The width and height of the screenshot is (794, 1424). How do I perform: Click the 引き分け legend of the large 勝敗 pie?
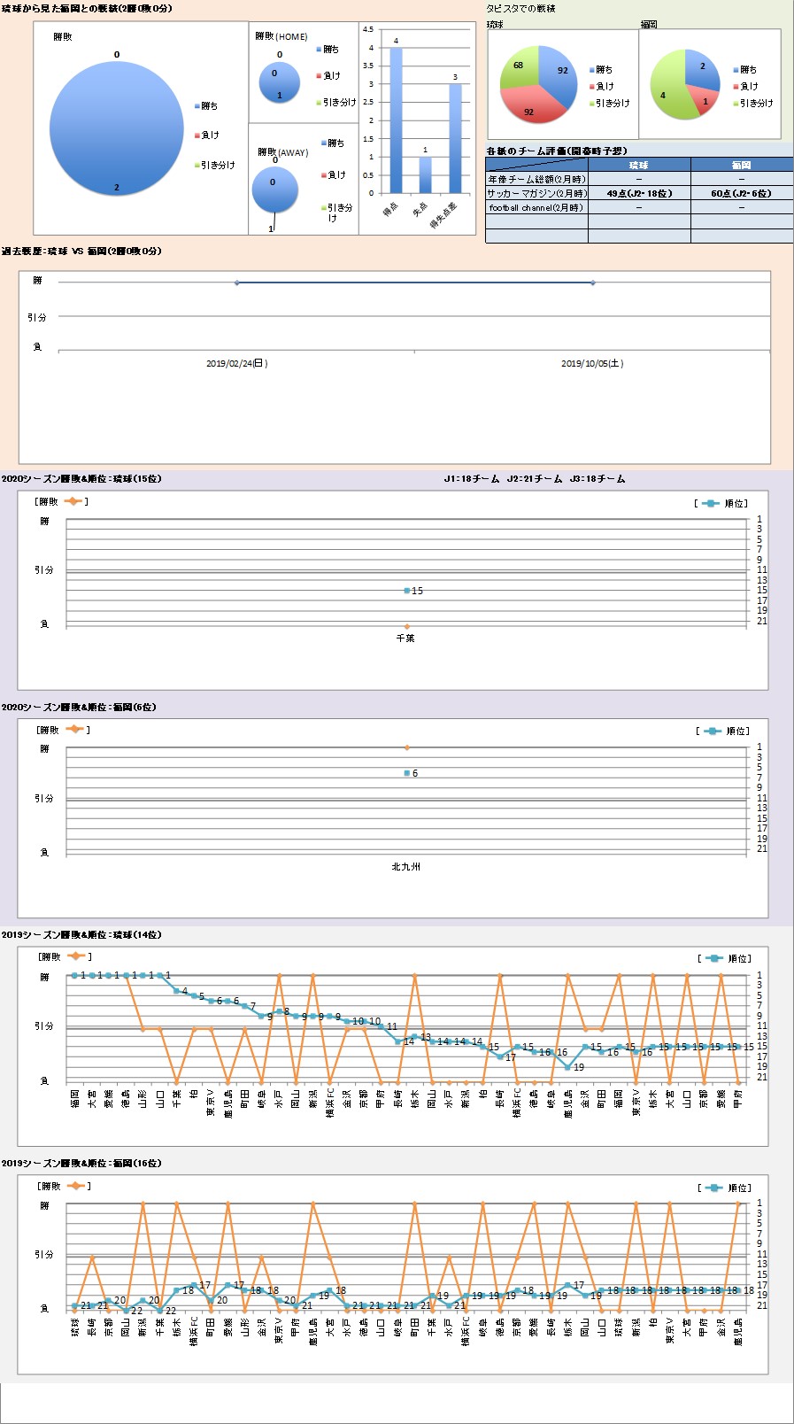pyautogui.click(x=215, y=166)
